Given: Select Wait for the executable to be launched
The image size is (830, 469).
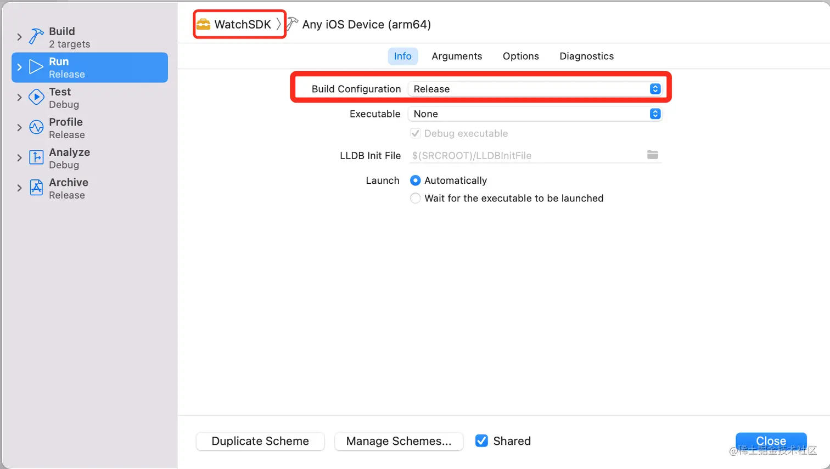Looking at the screenshot, I should click(416, 198).
